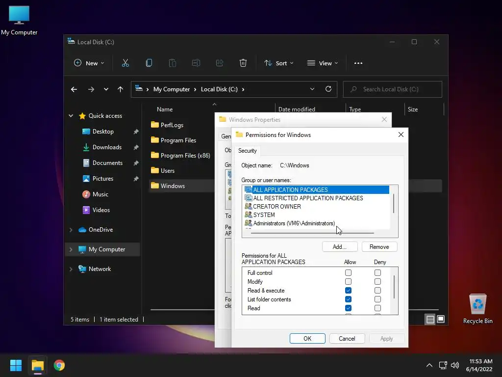The image size is (502, 377).
Task: Check Allow for Modify permission
Action: tap(349, 281)
